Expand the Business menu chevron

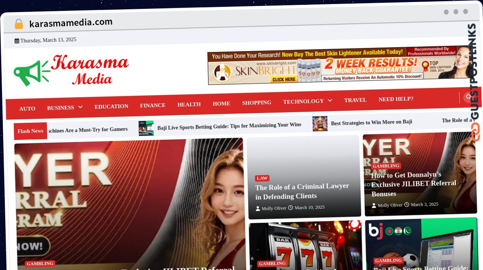coord(80,107)
